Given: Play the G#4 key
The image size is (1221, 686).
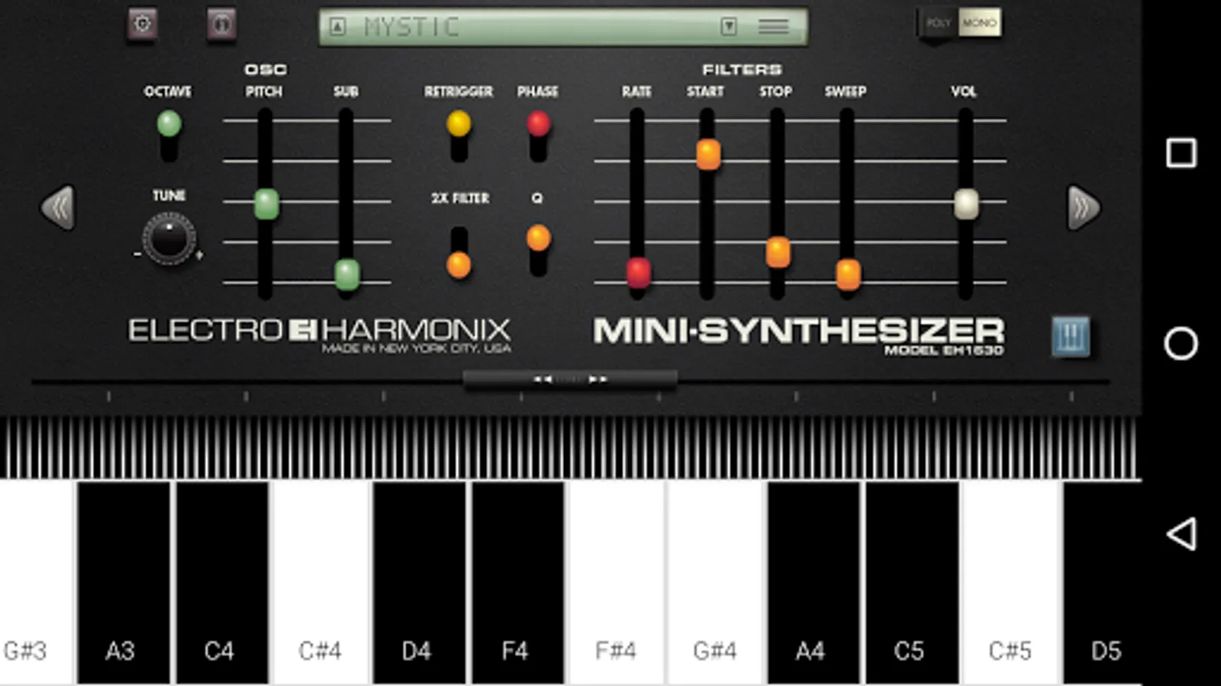Looking at the screenshot, I should tap(716, 583).
